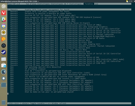Image resolution: width=135 pixels, height=106 pixels.
Task: Launch Steam from the dock
Action: click(4, 52)
